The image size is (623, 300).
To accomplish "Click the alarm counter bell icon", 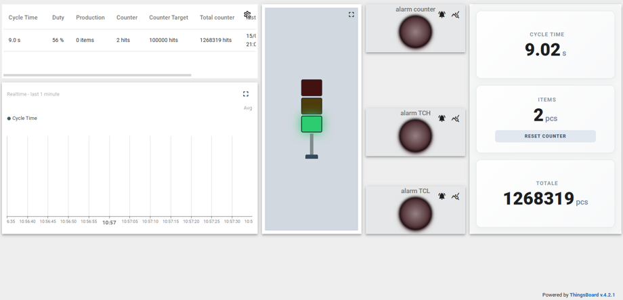I will tap(442, 15).
